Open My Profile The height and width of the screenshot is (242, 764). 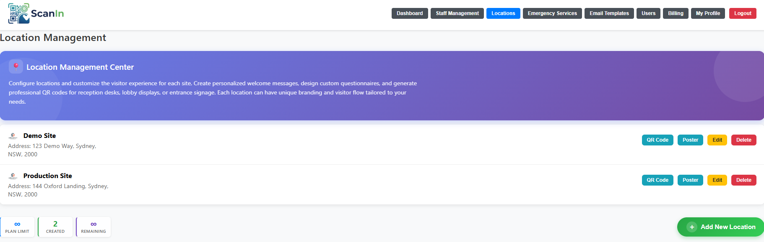click(708, 13)
